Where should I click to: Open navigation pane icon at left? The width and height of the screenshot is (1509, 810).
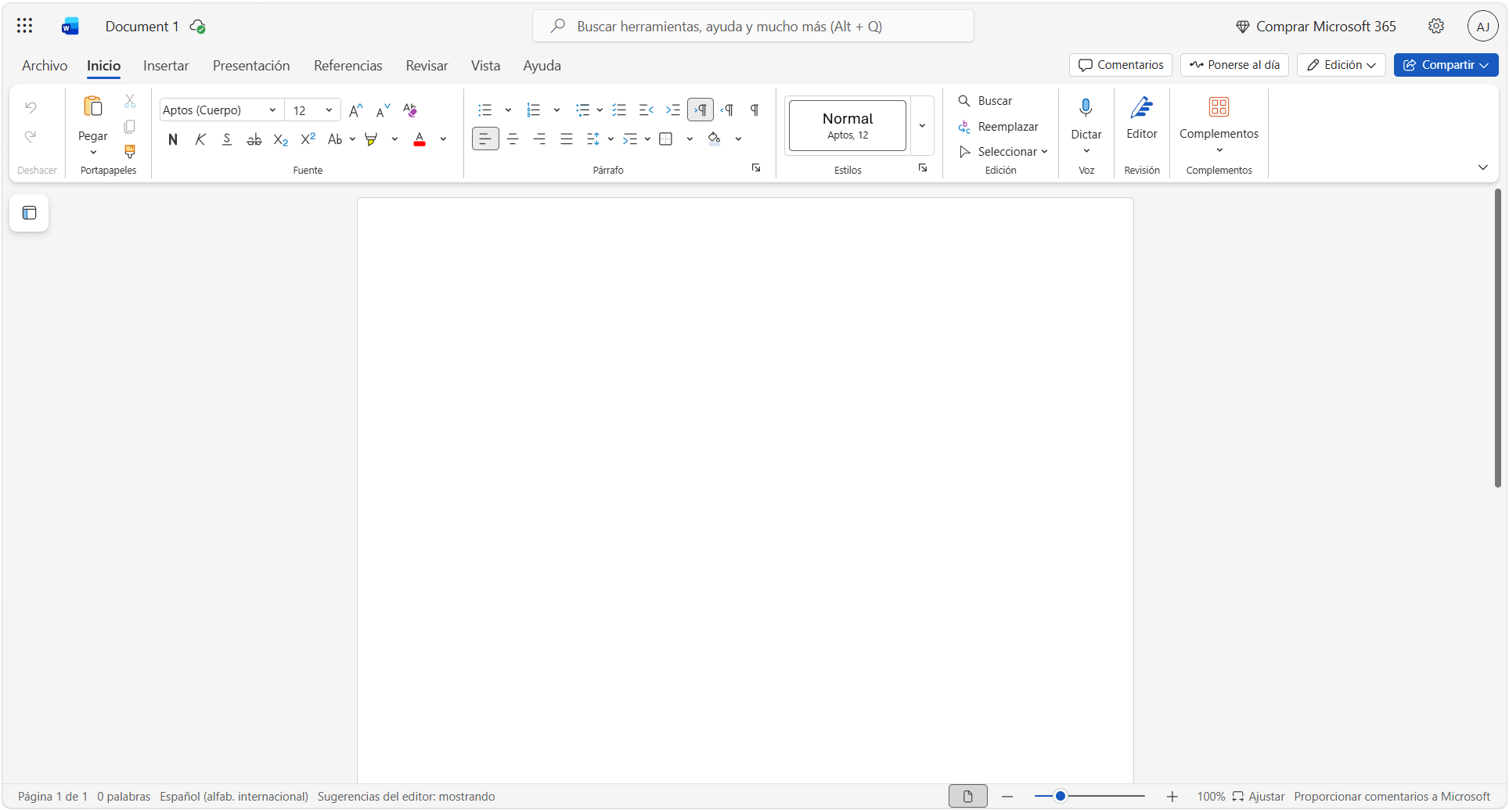click(x=30, y=213)
